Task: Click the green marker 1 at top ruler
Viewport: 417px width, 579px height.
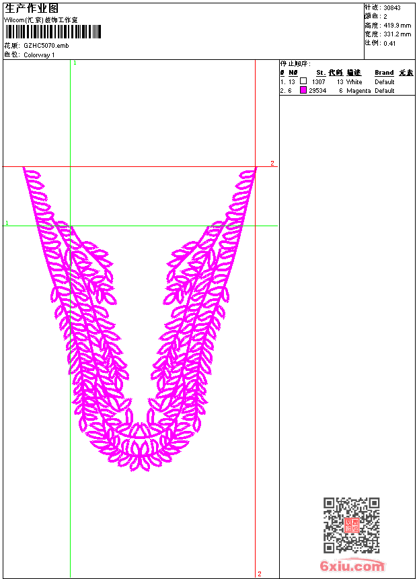Action: (x=75, y=63)
